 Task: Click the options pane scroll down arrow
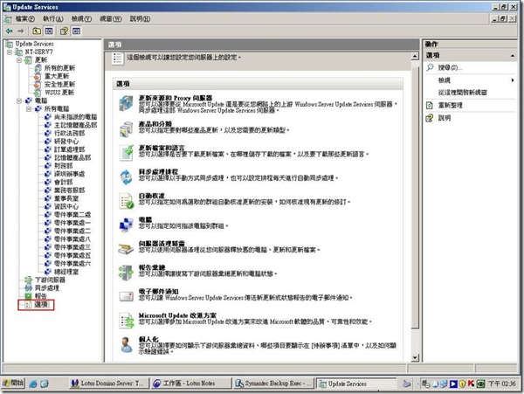click(x=415, y=358)
